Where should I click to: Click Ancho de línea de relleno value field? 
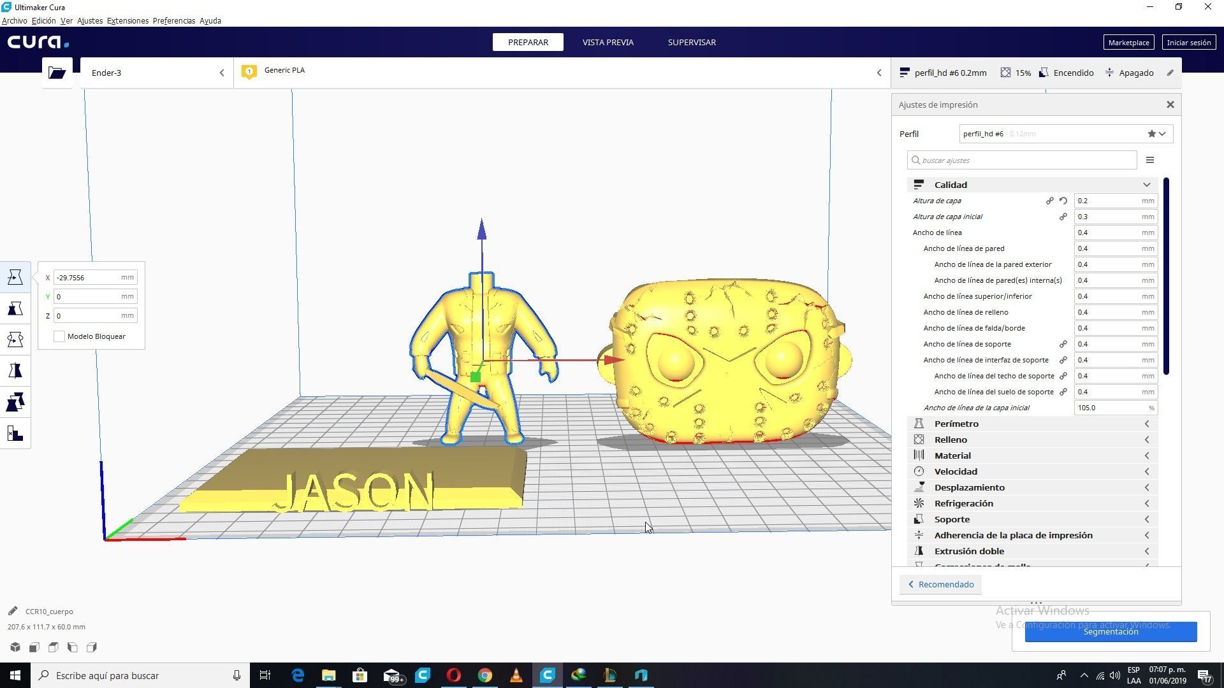coord(1116,312)
